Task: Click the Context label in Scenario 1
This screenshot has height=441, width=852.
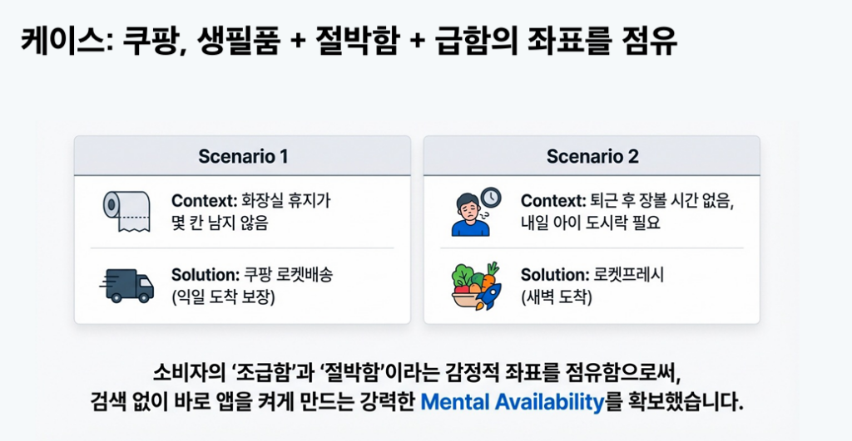Action: (203, 200)
